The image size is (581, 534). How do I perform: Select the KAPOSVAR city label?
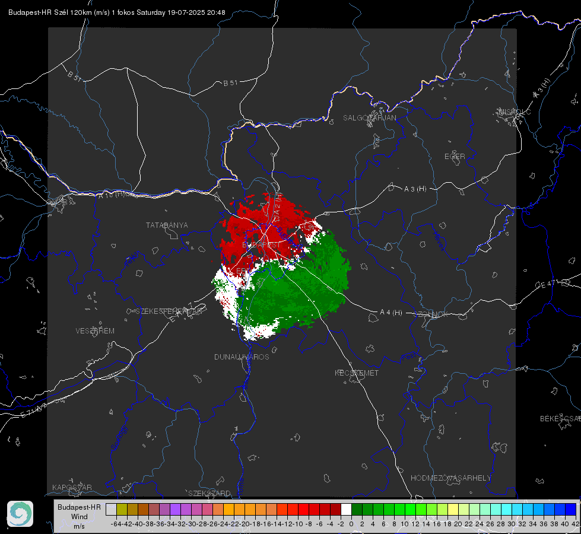click(x=72, y=487)
